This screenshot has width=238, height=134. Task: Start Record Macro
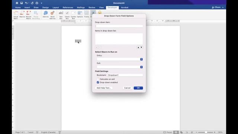tap(28, 15)
